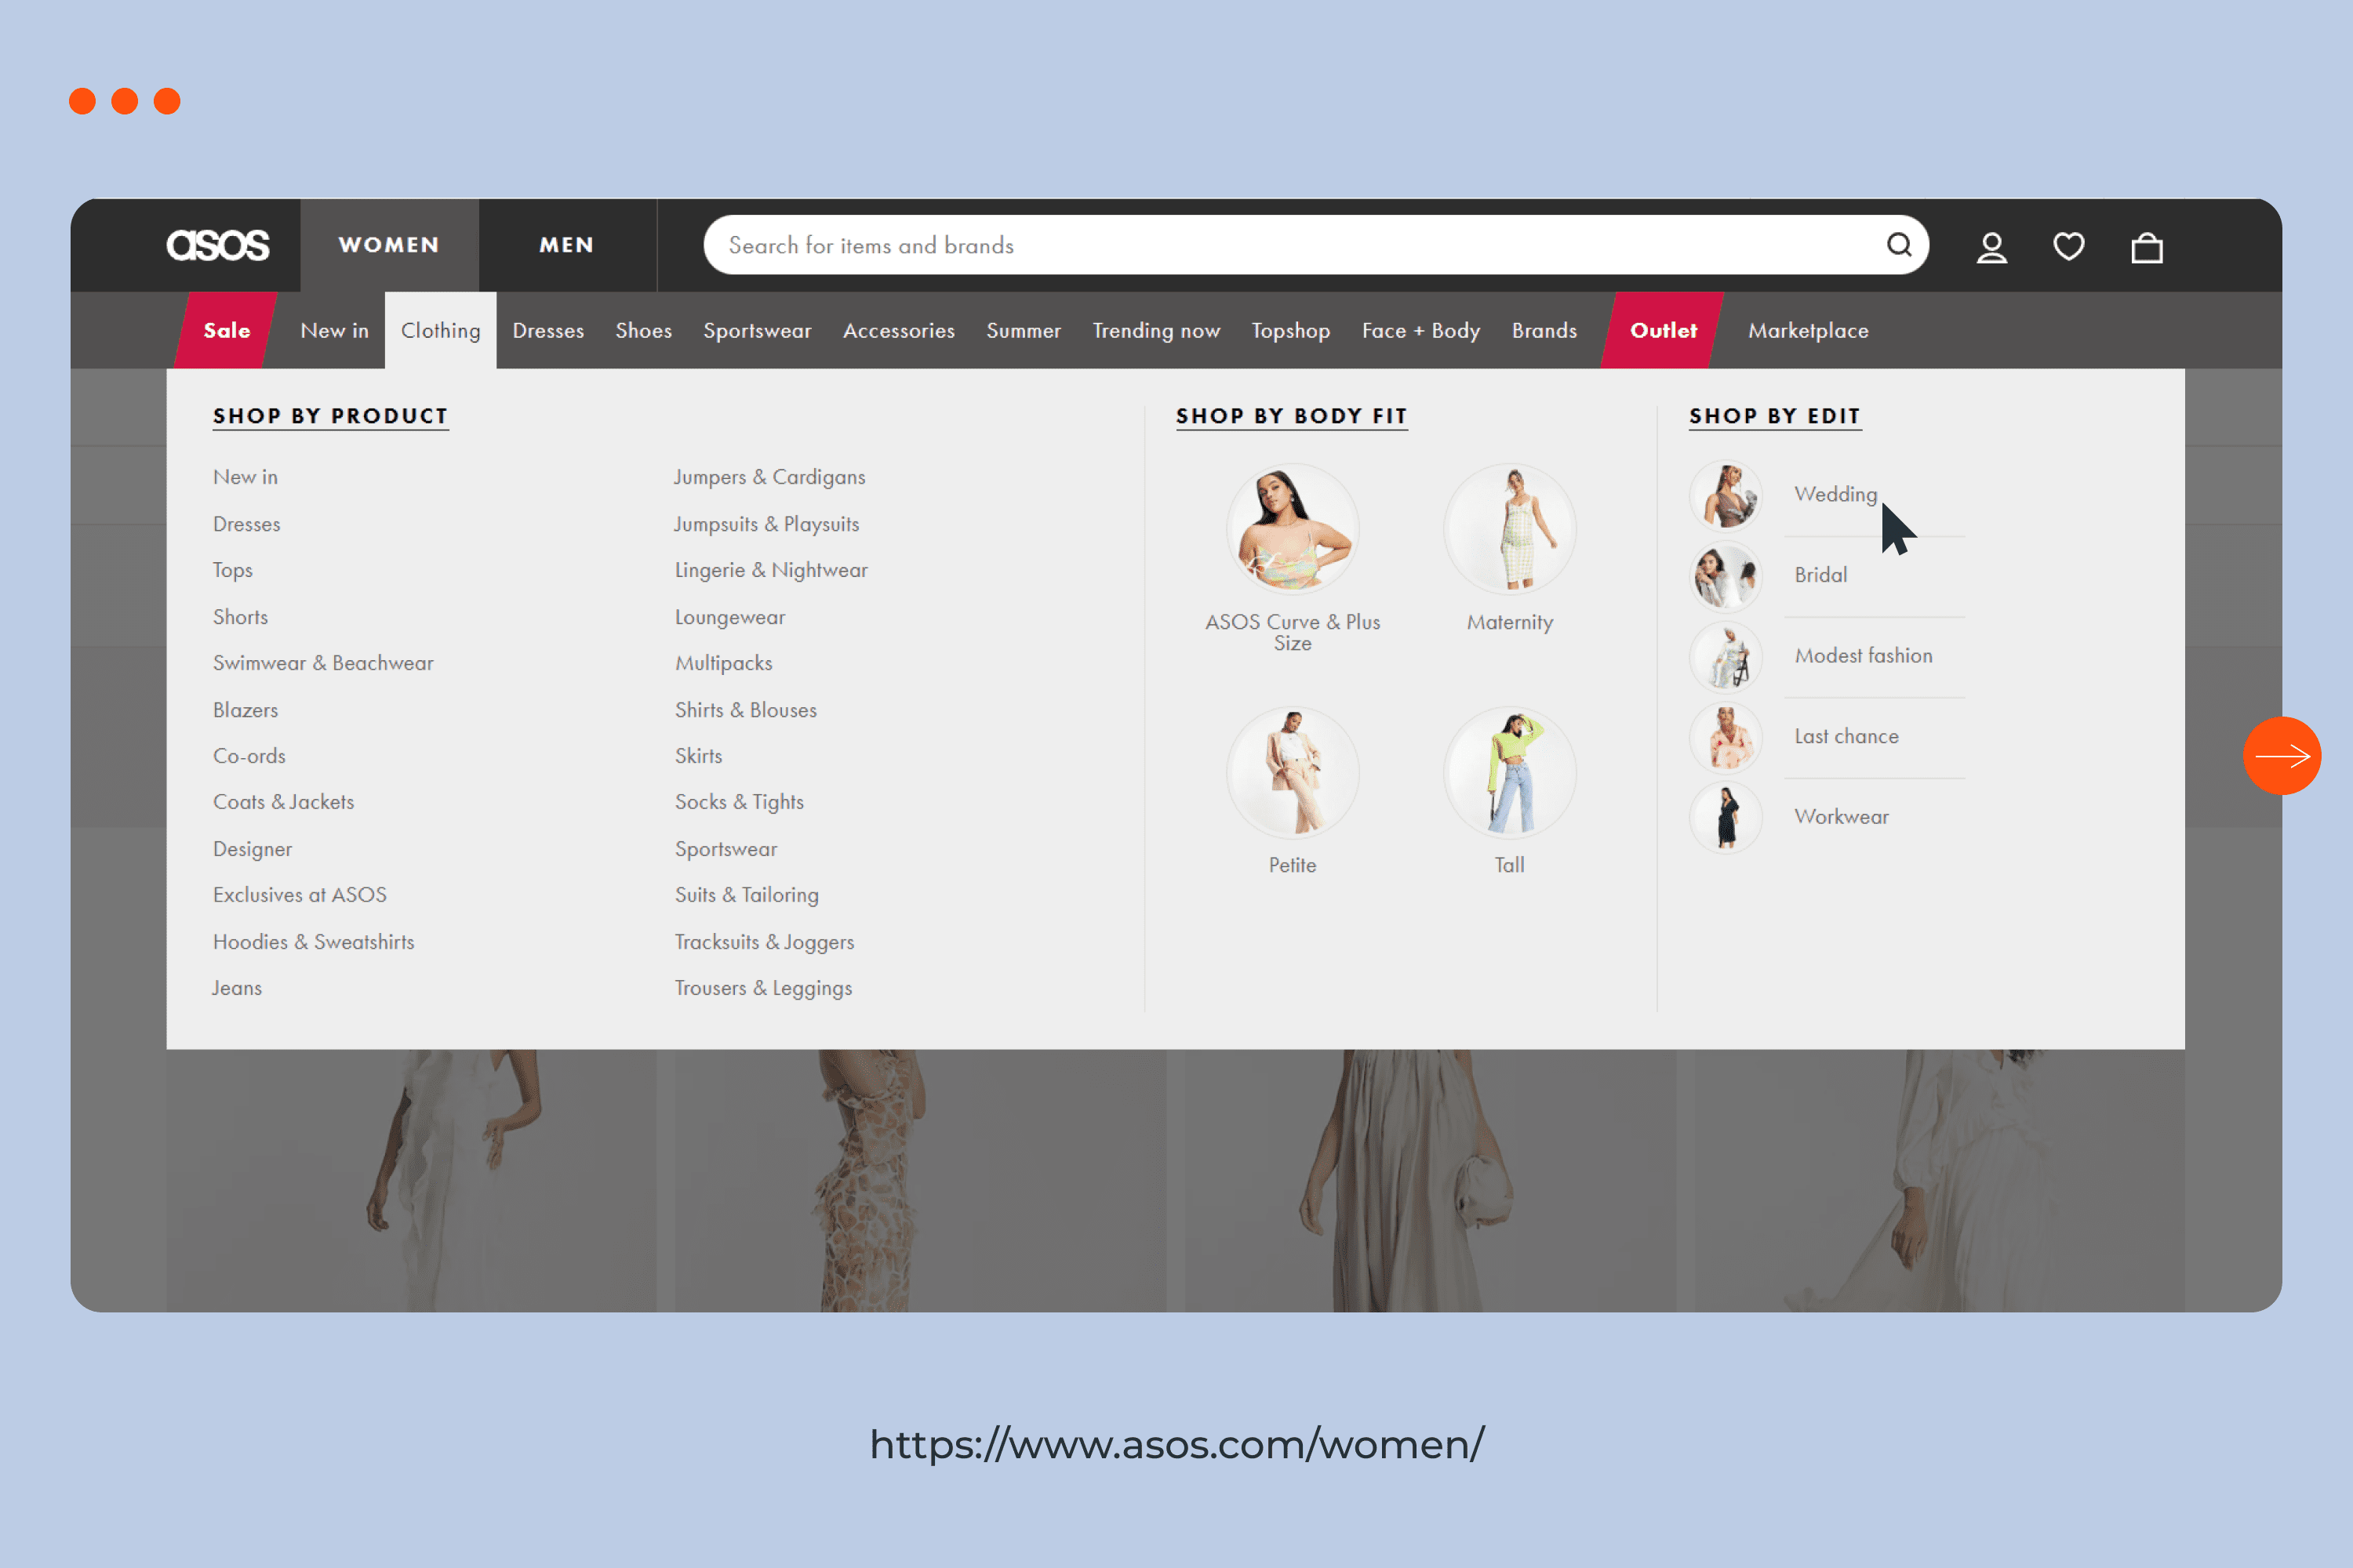Open the Shorts link

point(240,617)
